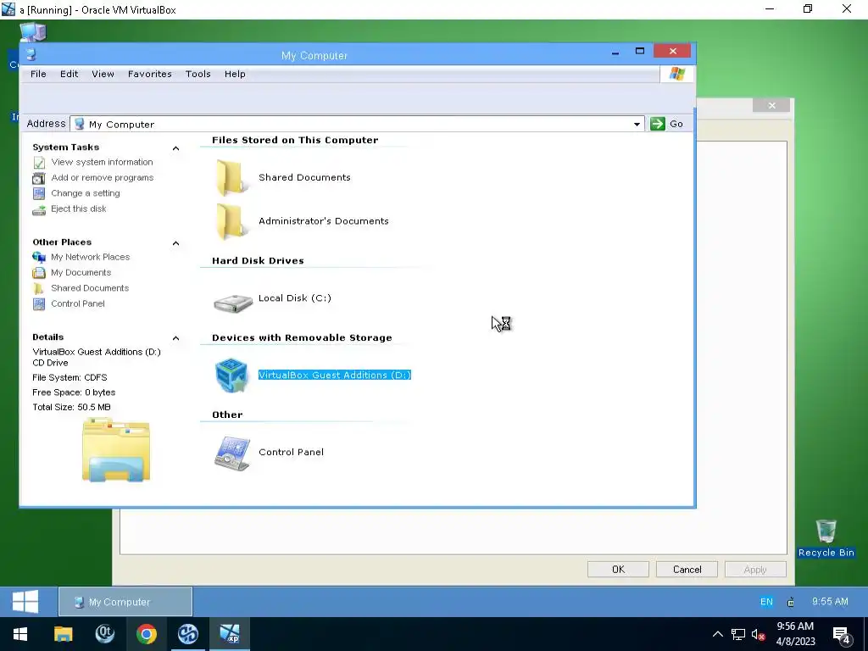The width and height of the screenshot is (868, 651).
Task: Click the EN language indicator in guest tray
Action: click(x=766, y=602)
